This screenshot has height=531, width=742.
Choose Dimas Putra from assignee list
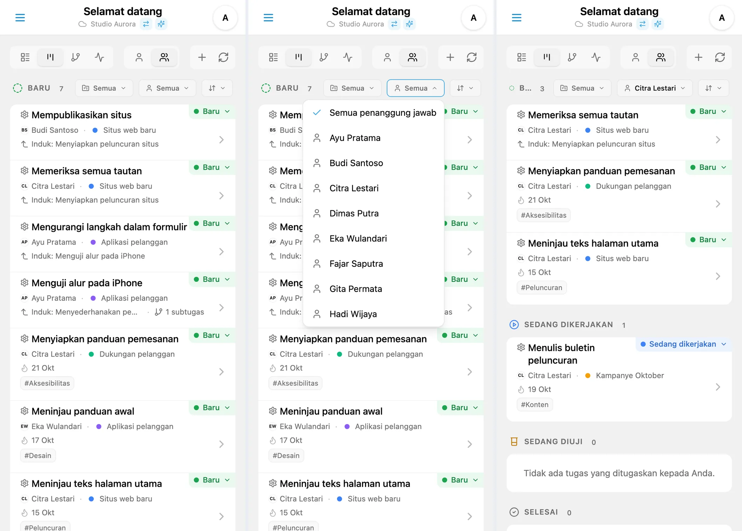tap(373, 213)
